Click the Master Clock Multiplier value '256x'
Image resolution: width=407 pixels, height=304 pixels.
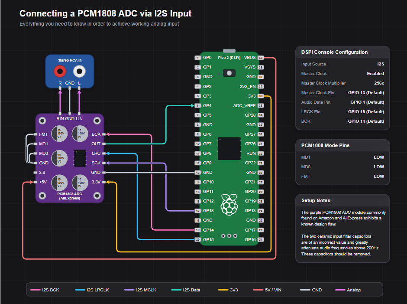click(x=379, y=83)
